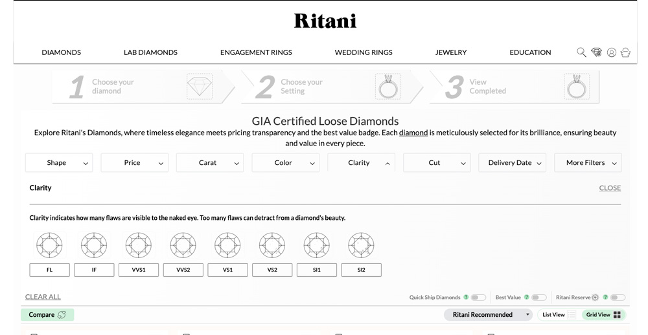Open the Engagement Rings menu

coord(256,52)
